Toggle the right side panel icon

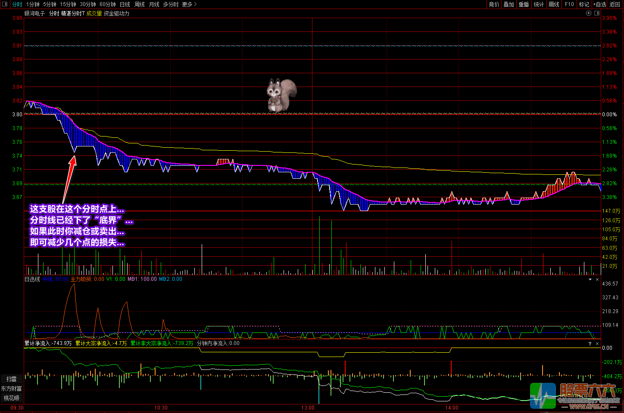pos(597,13)
